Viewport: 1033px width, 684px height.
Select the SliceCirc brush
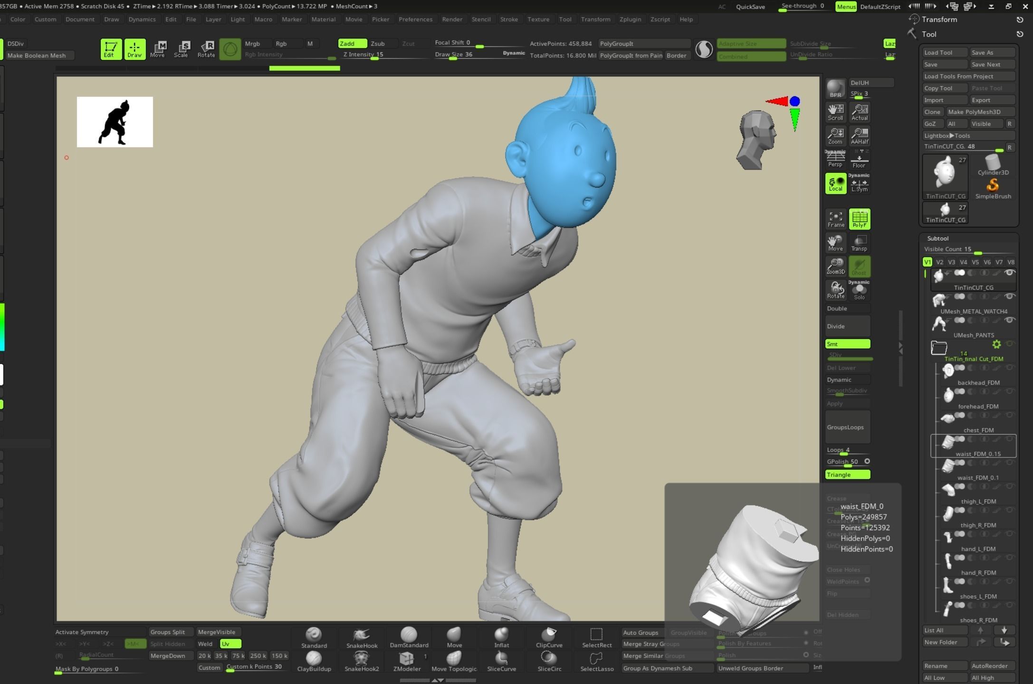point(549,661)
